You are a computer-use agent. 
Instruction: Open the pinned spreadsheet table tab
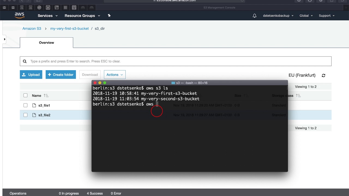coord(65,8)
